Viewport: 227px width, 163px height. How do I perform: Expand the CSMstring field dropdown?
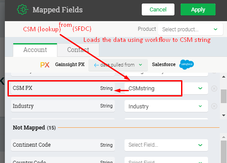pos(200,88)
